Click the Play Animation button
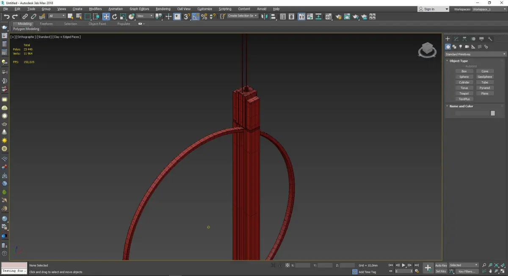Image resolution: width=508 pixels, height=276 pixels. tap(403, 265)
